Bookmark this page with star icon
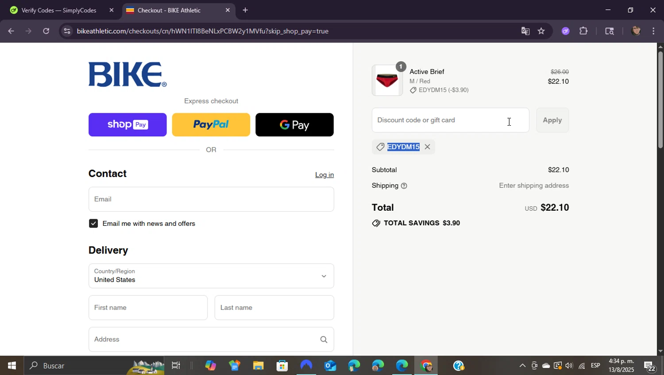664x375 pixels. pyautogui.click(x=541, y=31)
